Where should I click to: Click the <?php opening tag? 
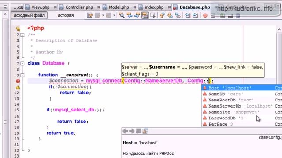36,28
